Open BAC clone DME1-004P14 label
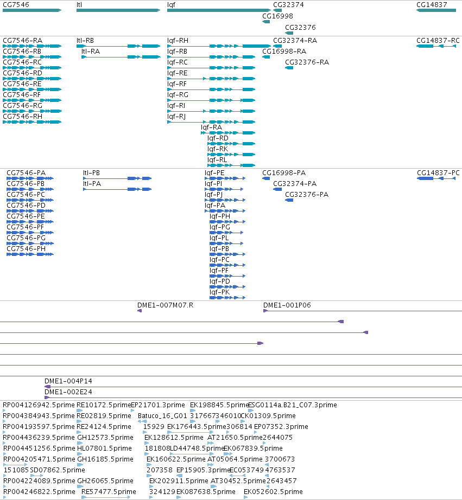 tap(68, 381)
